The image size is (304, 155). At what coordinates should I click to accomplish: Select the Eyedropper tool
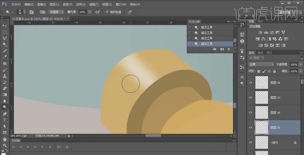(x=5, y=57)
